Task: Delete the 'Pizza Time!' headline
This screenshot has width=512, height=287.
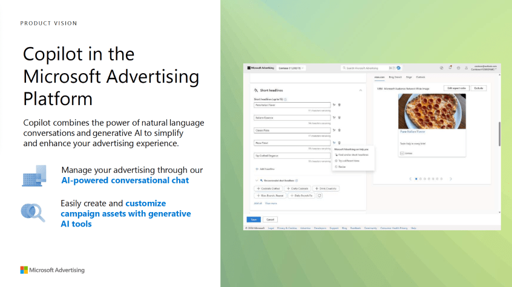Action: 340,143
